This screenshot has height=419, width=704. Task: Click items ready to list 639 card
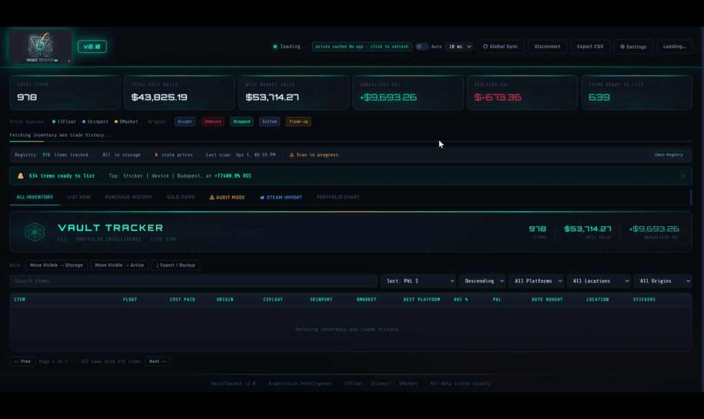click(637, 92)
